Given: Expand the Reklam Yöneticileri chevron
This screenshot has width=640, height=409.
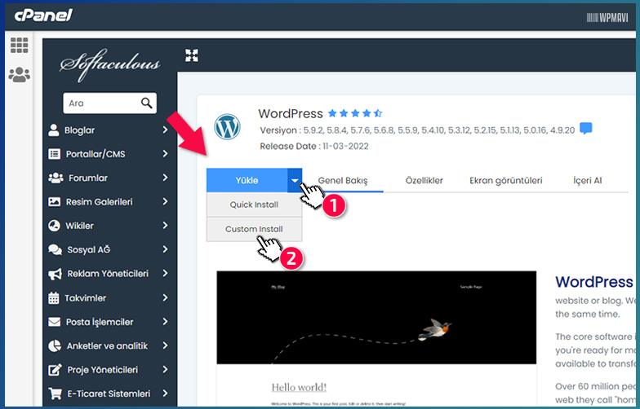Looking at the screenshot, I should pos(165,274).
